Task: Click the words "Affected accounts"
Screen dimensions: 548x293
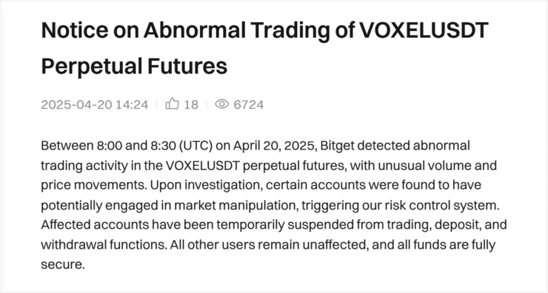Action: coord(95,224)
